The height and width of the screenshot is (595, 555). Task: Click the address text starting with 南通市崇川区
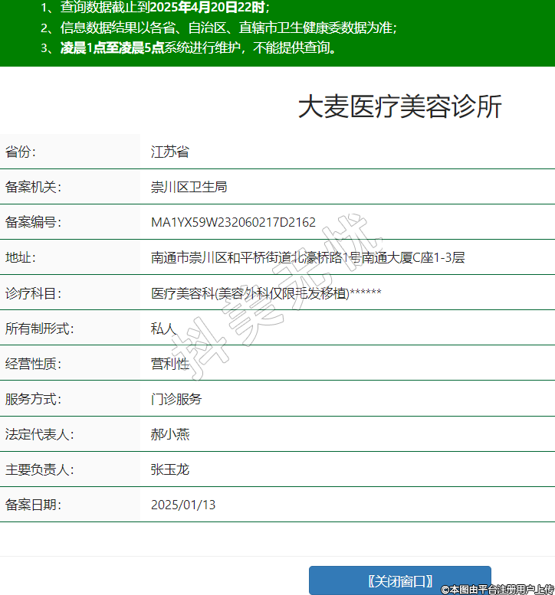coord(307,257)
